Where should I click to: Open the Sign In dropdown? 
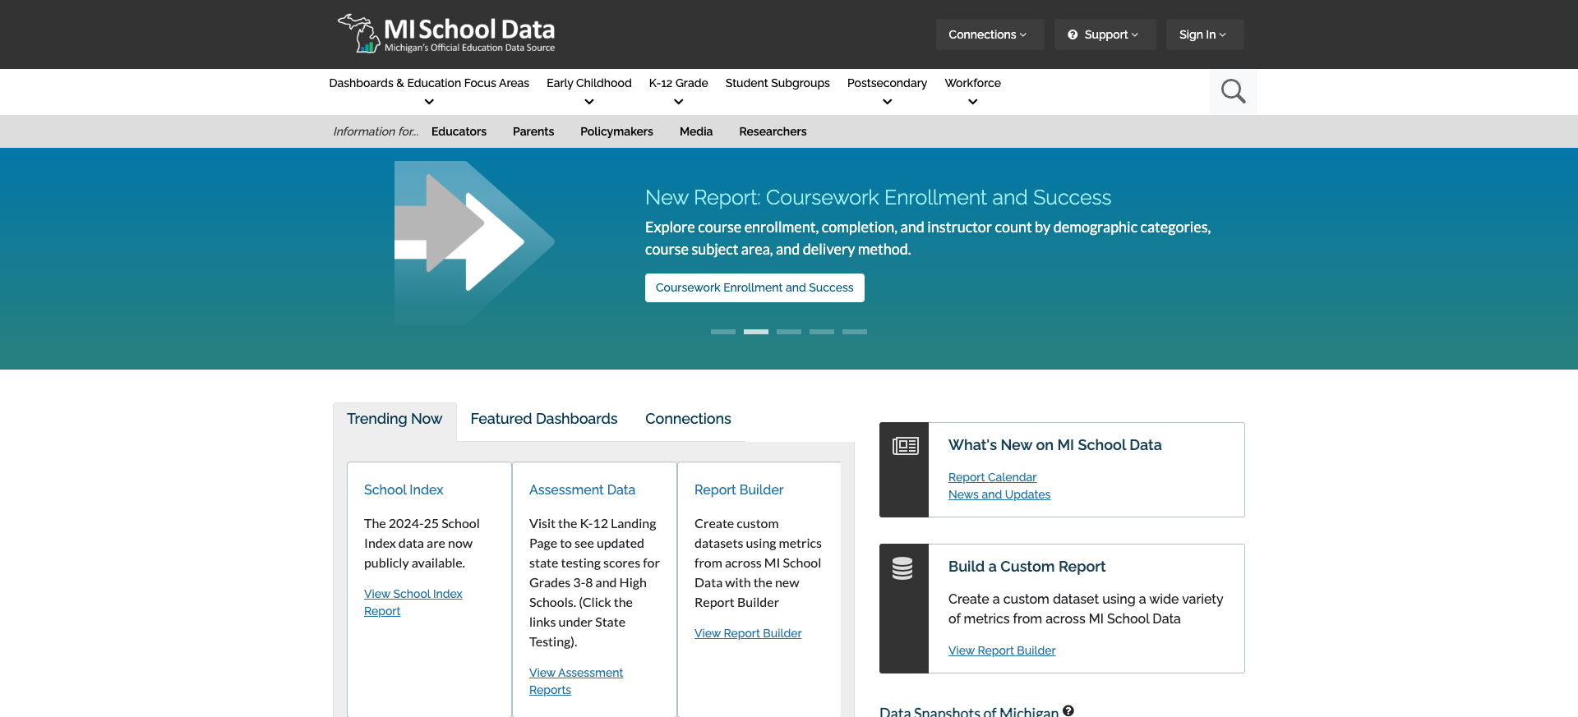[1204, 34]
